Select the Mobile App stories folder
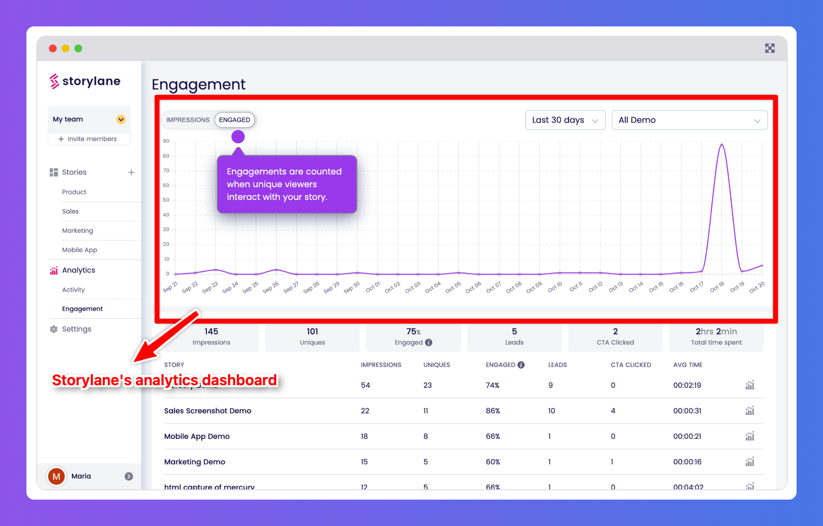Viewport: 823px width, 526px height. coord(79,250)
